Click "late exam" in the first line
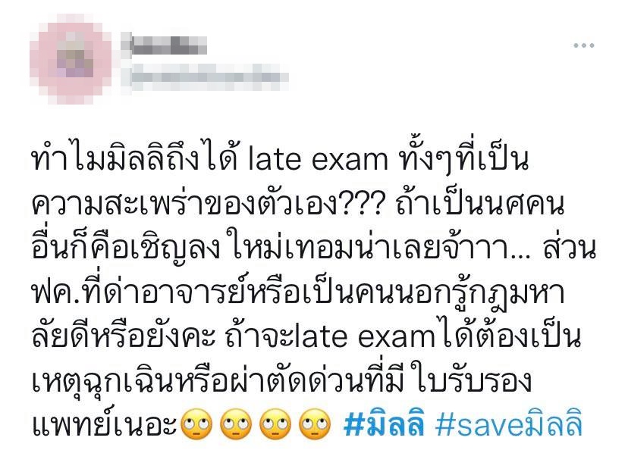The width and height of the screenshot is (628, 472). click(318, 160)
